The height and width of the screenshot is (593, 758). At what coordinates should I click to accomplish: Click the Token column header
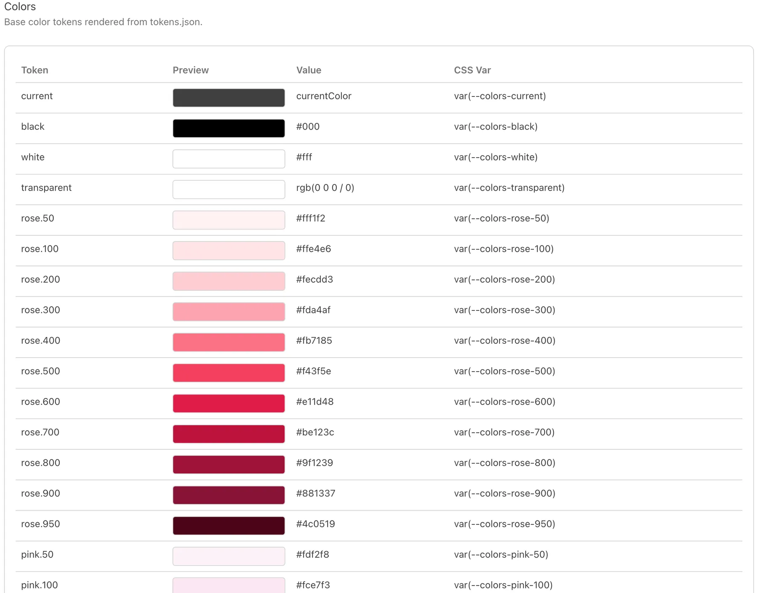point(35,70)
